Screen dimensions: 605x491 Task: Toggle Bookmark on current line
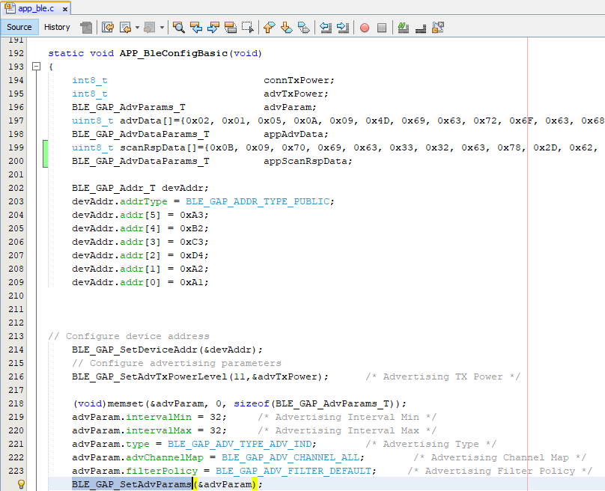[303, 28]
